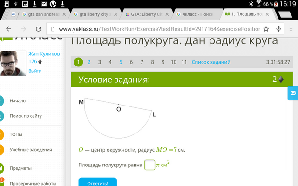The width and height of the screenshot is (298, 186).
Task: Click the address bar URL field
Action: click(159, 29)
